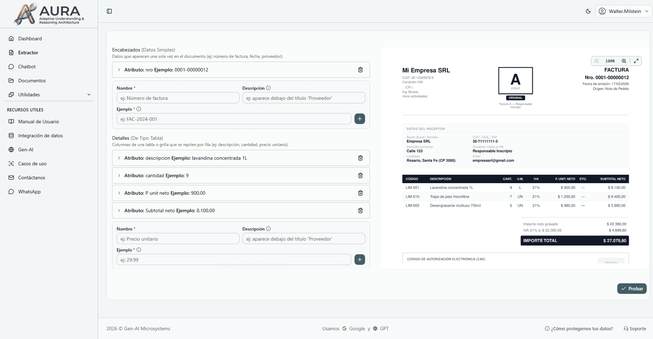The image size is (653, 339).
Task: Toggle dark mode with the moon icon
Action: 588,11
